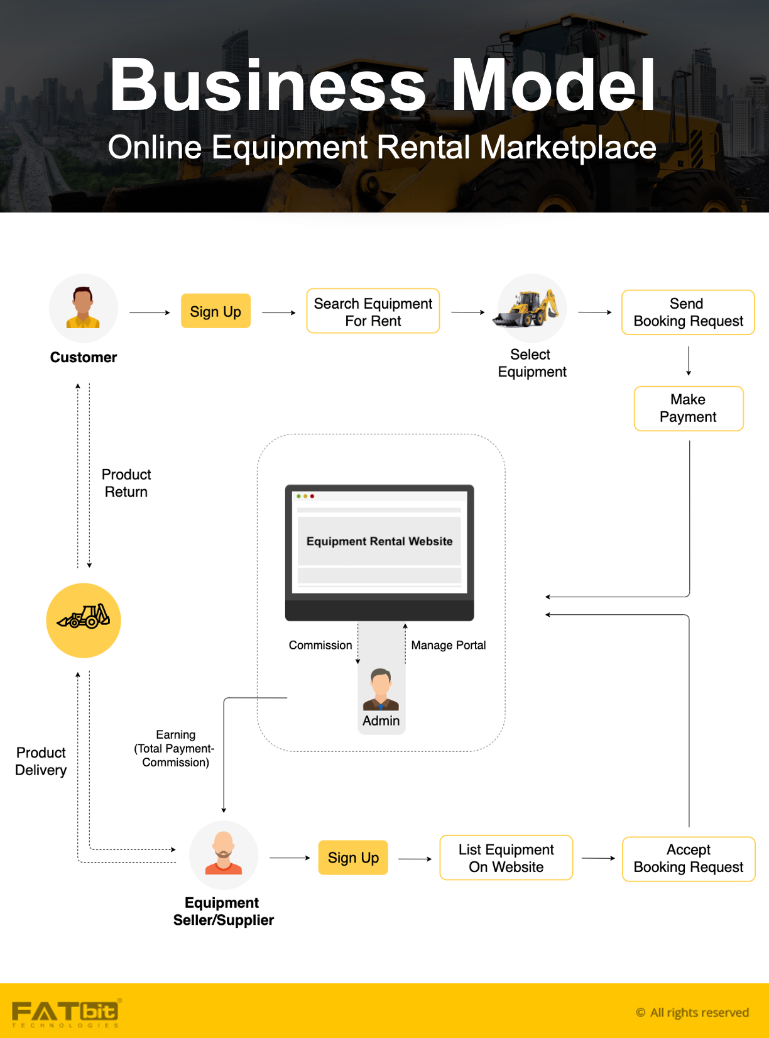This screenshot has width=769, height=1038.
Task: Click the Product Delivery label
Action: (x=41, y=761)
